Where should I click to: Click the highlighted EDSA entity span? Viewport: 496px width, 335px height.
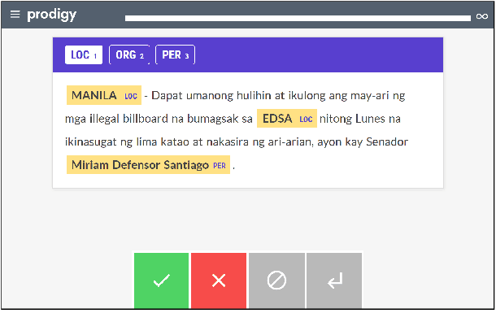277,119
